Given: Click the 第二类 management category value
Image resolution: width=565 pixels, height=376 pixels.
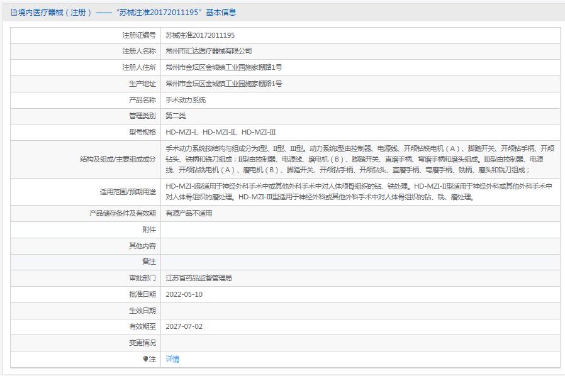Looking at the screenshot, I should (176, 116).
